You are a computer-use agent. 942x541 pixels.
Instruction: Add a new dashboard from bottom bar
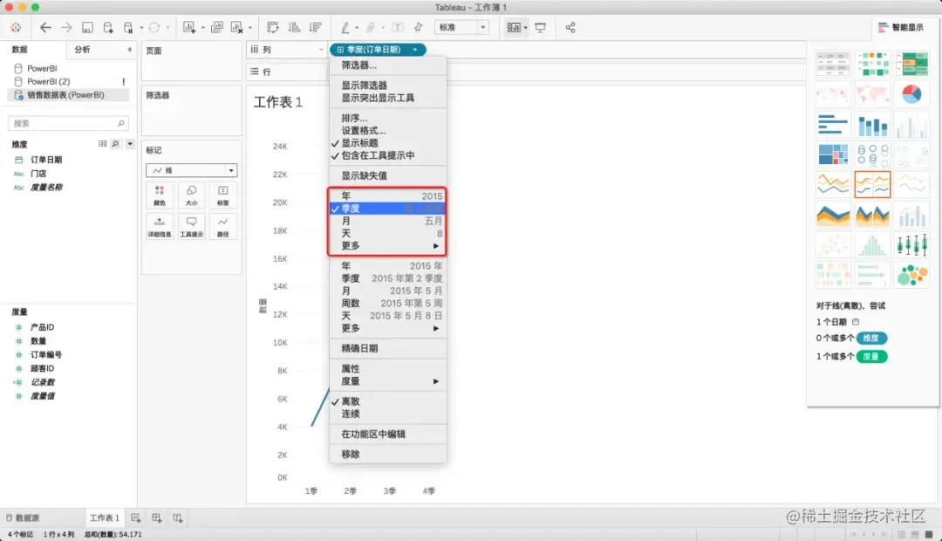pos(156,517)
